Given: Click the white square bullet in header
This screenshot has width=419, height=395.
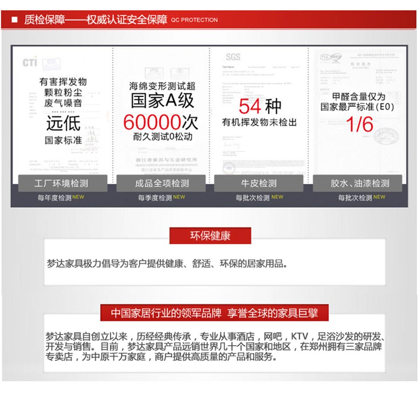Looking at the screenshot, I should (14, 20).
